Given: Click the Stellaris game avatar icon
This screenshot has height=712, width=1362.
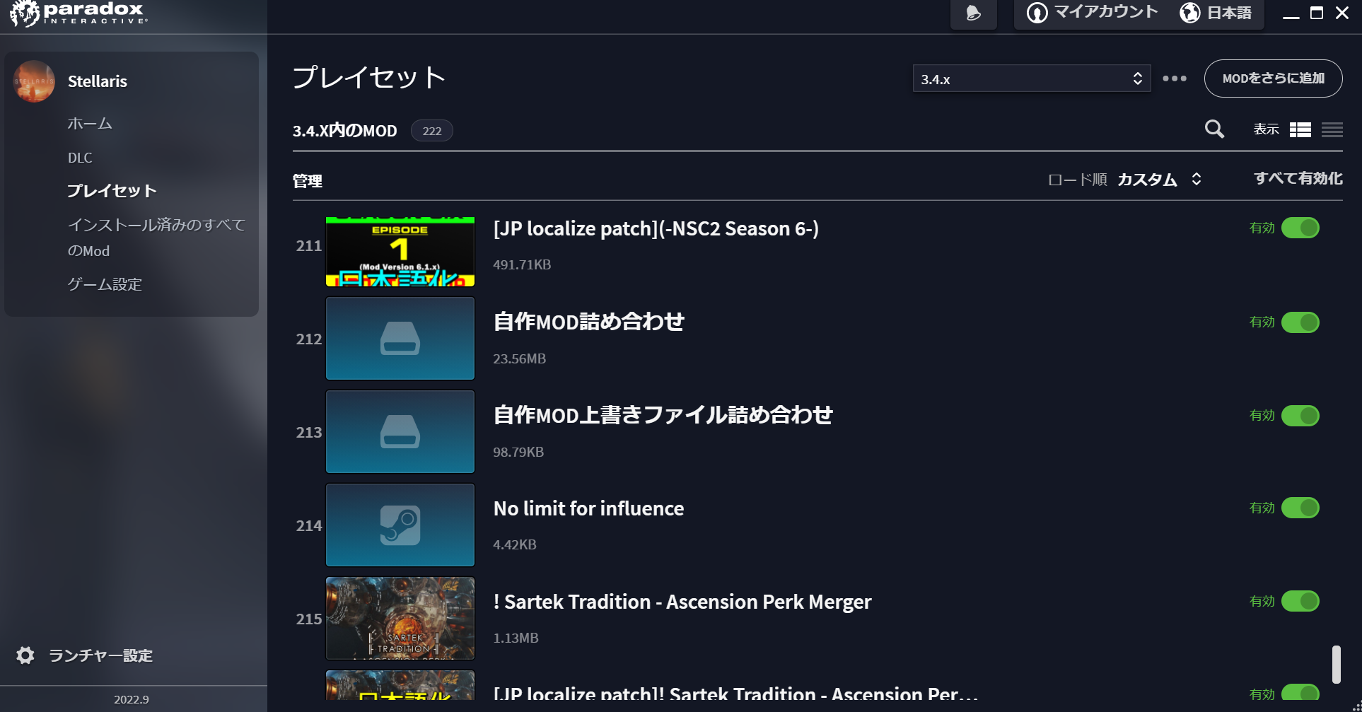Looking at the screenshot, I should [x=34, y=81].
